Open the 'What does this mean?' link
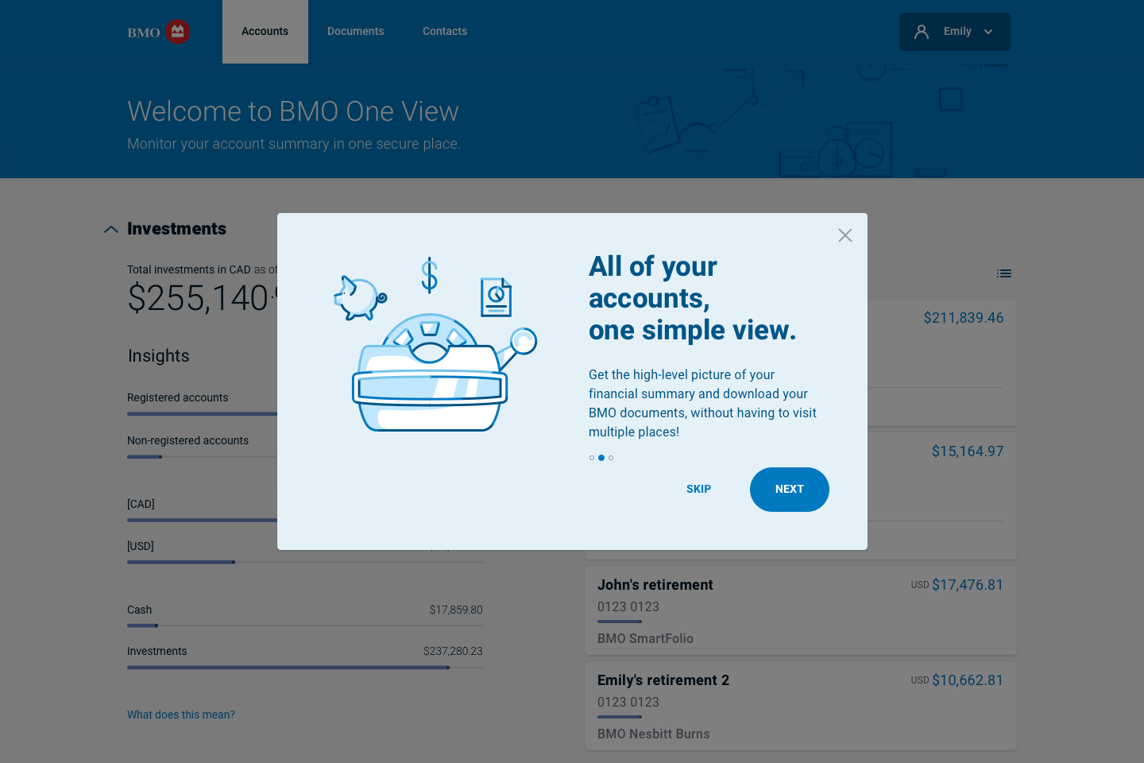Screen dimensions: 1144x763 tap(181, 715)
